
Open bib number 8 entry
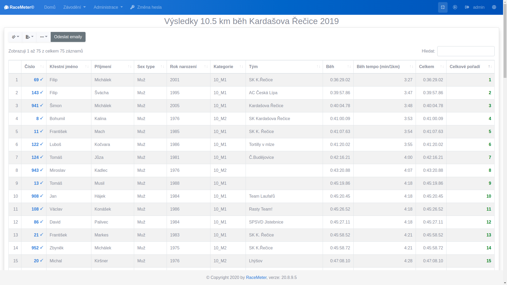click(40, 118)
